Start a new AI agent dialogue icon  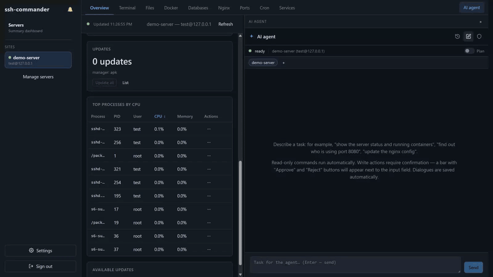(x=468, y=36)
